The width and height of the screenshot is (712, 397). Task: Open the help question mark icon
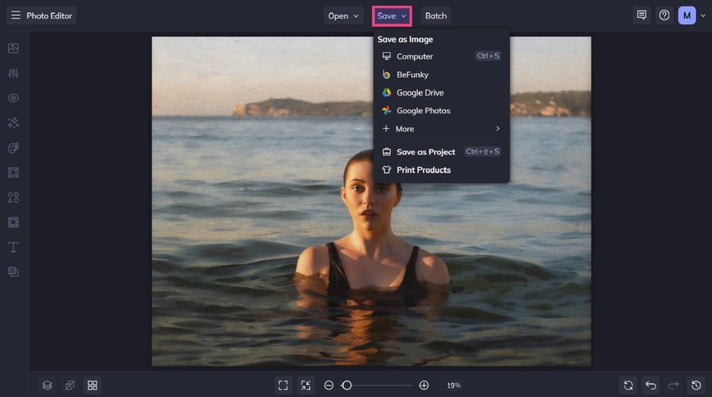click(x=664, y=15)
